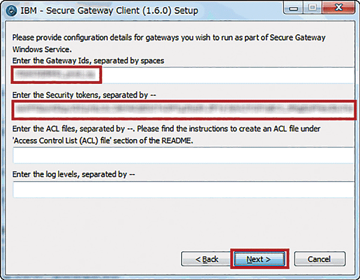Cancel the Secure Gateway setup
The image size is (360, 280).
coord(319,259)
